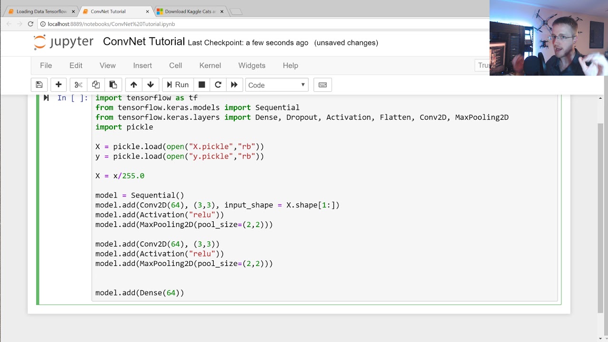Copy selected cells icon
This screenshot has width=608, height=342.
pyautogui.click(x=95, y=85)
